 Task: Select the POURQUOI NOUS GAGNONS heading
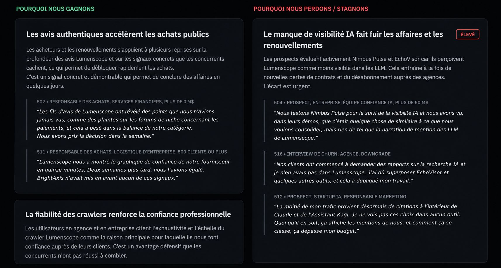(x=55, y=9)
